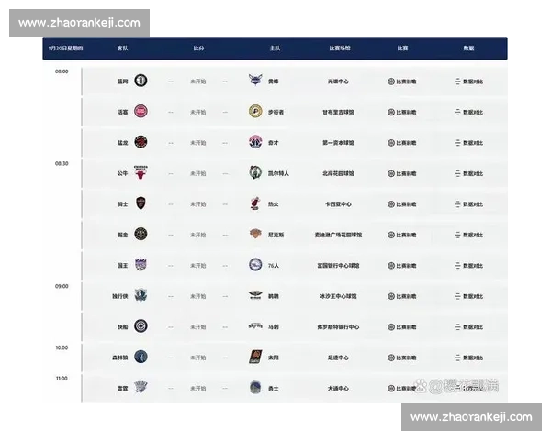Open the Miami Heat team logo
551x440 pixels.
[x=255, y=203]
